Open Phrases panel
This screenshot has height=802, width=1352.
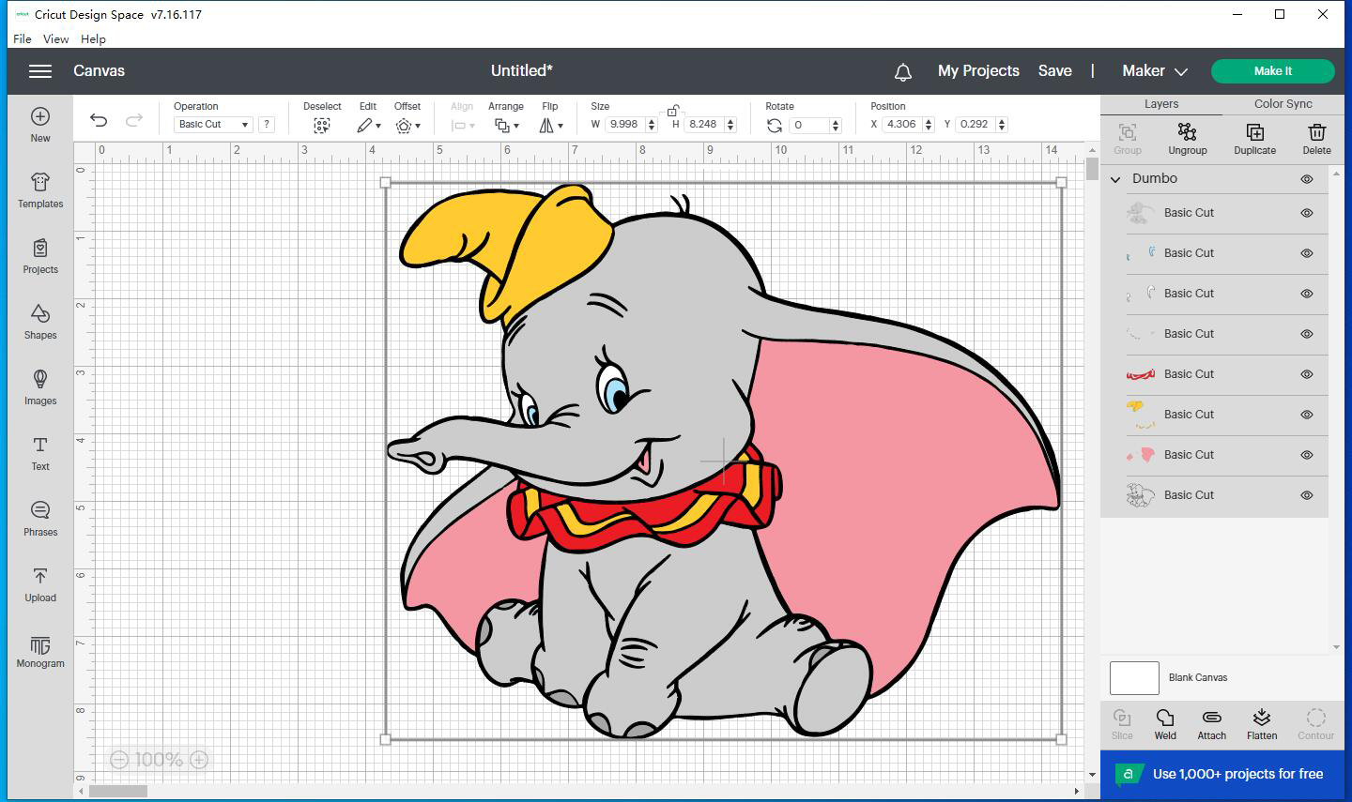pyautogui.click(x=40, y=519)
